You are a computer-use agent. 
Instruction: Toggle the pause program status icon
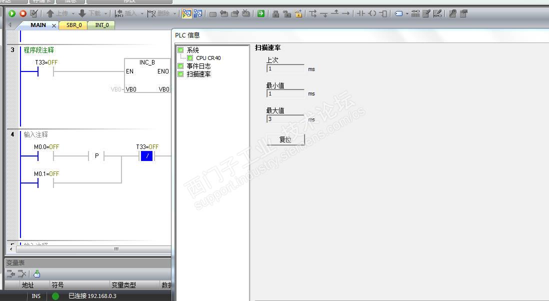(198, 13)
